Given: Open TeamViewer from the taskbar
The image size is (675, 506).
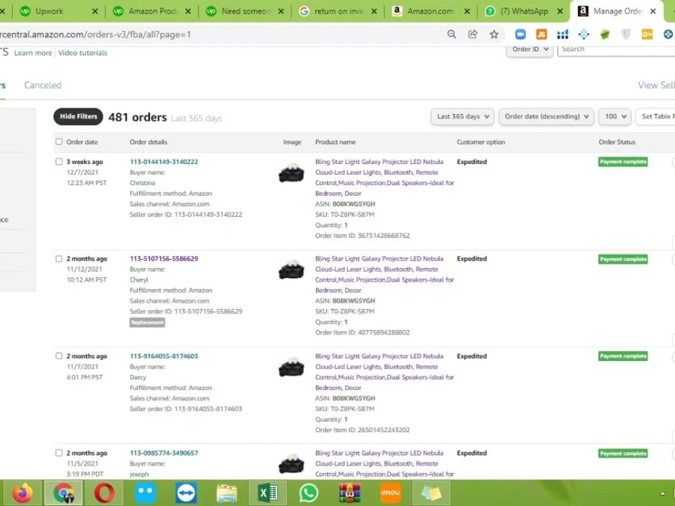Looking at the screenshot, I should (186, 493).
